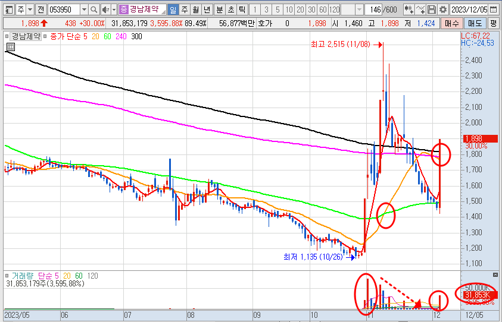The width and height of the screenshot is (502, 322).
Task: Choose the 3 interval button
Action: (266, 10)
